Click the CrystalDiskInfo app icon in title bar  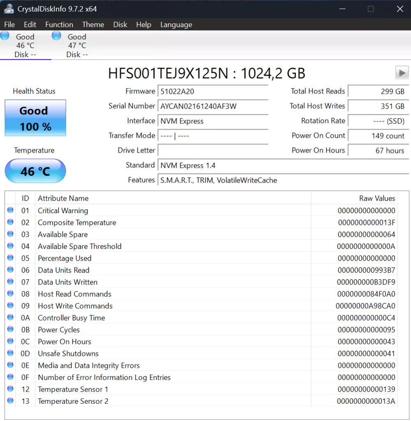tap(9, 9)
